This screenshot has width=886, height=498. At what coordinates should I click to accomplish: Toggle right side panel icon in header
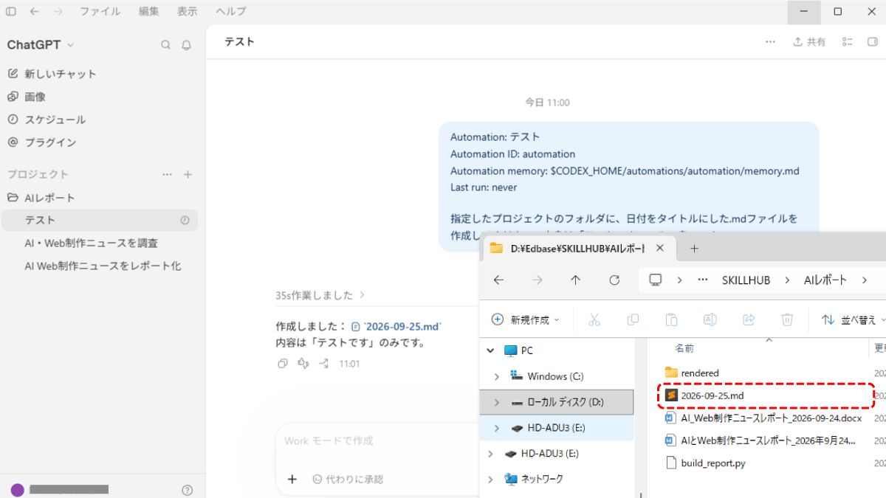point(872,42)
